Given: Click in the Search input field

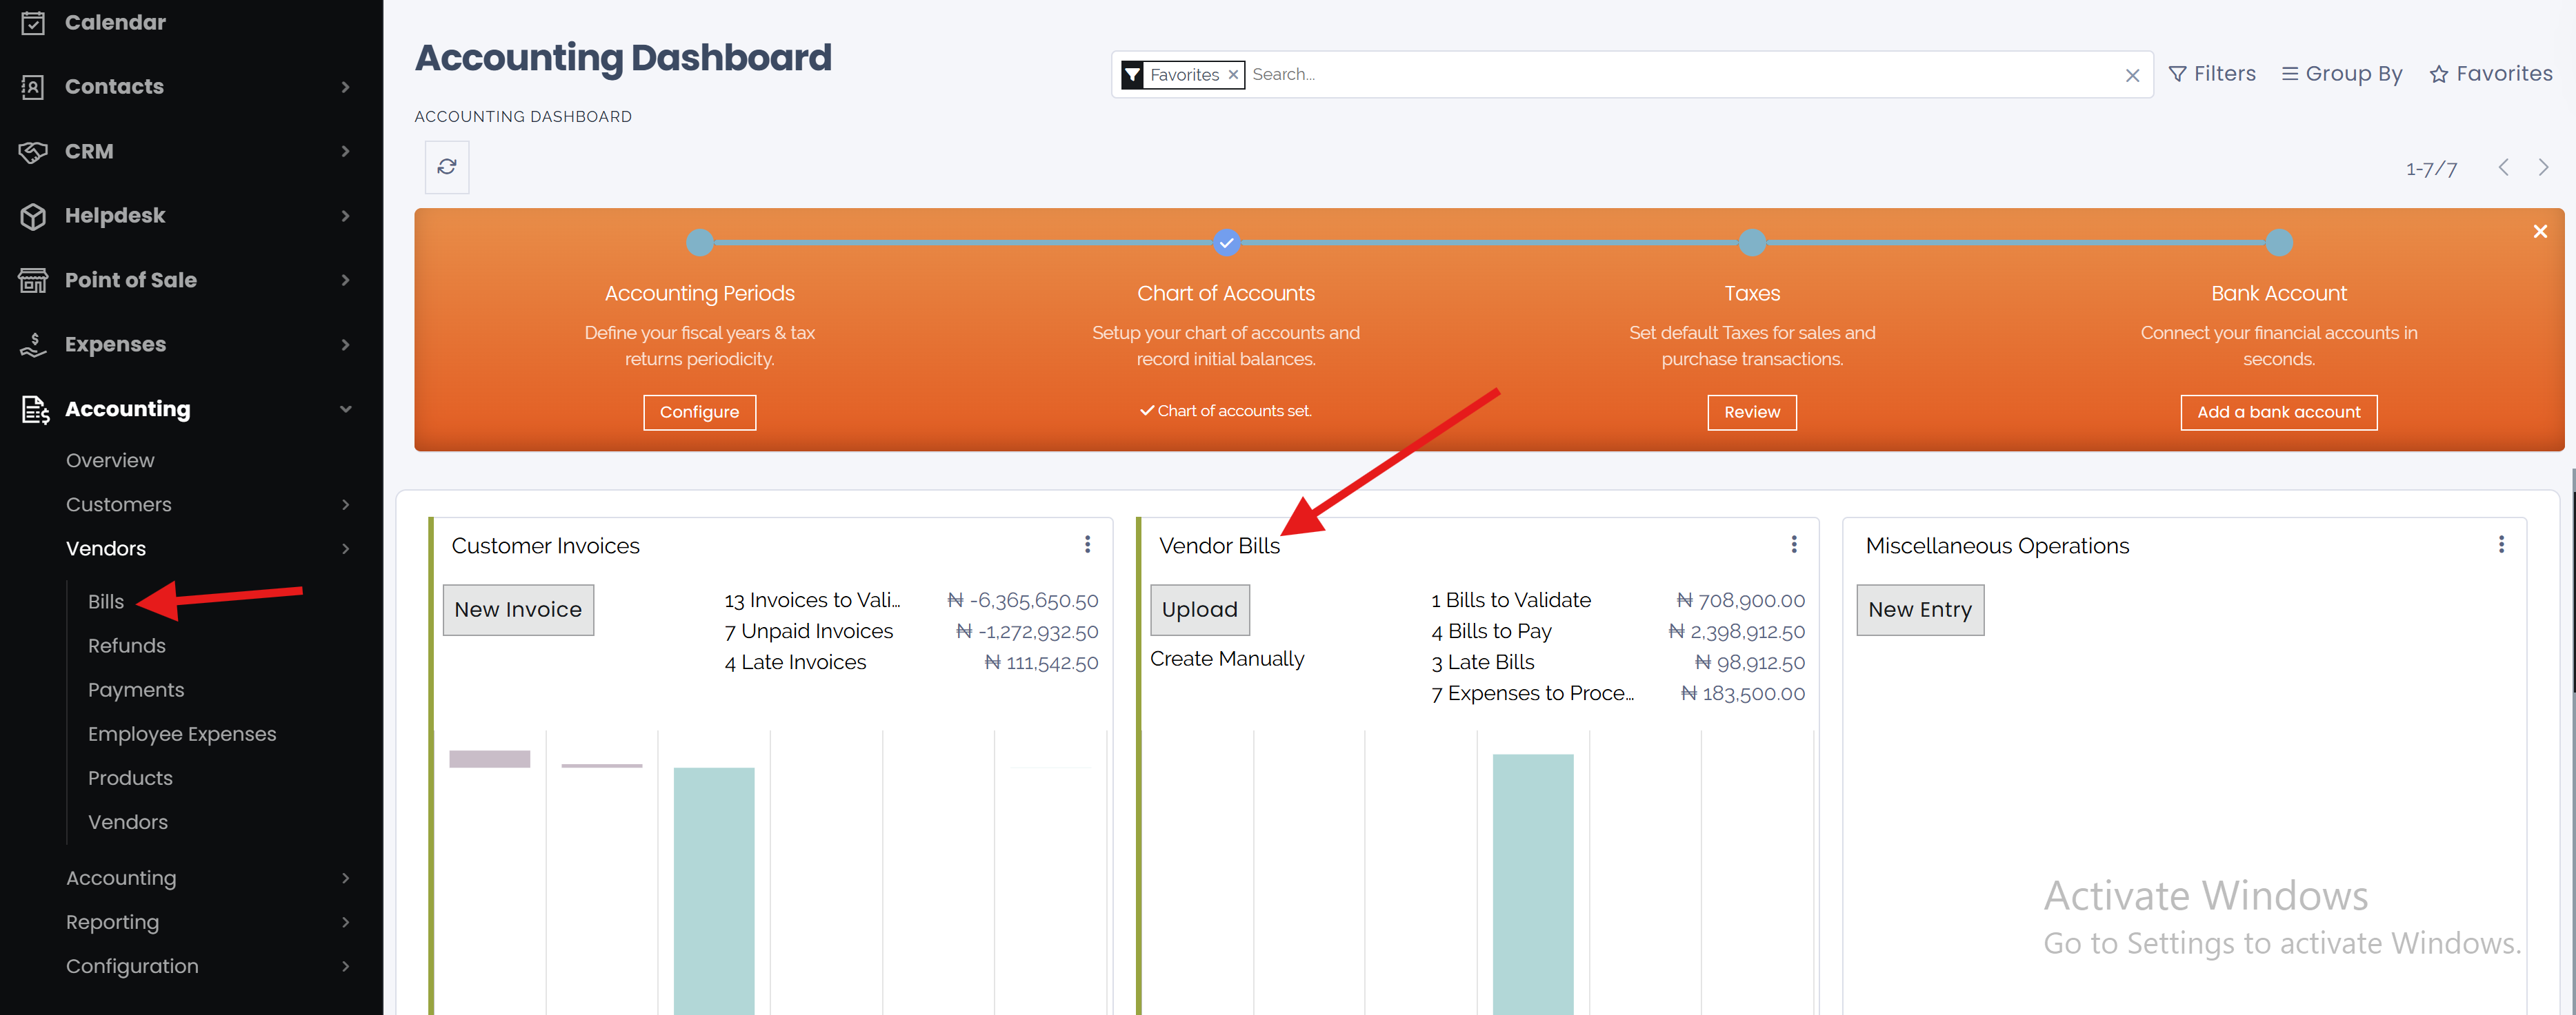Looking at the screenshot, I should point(1680,75).
